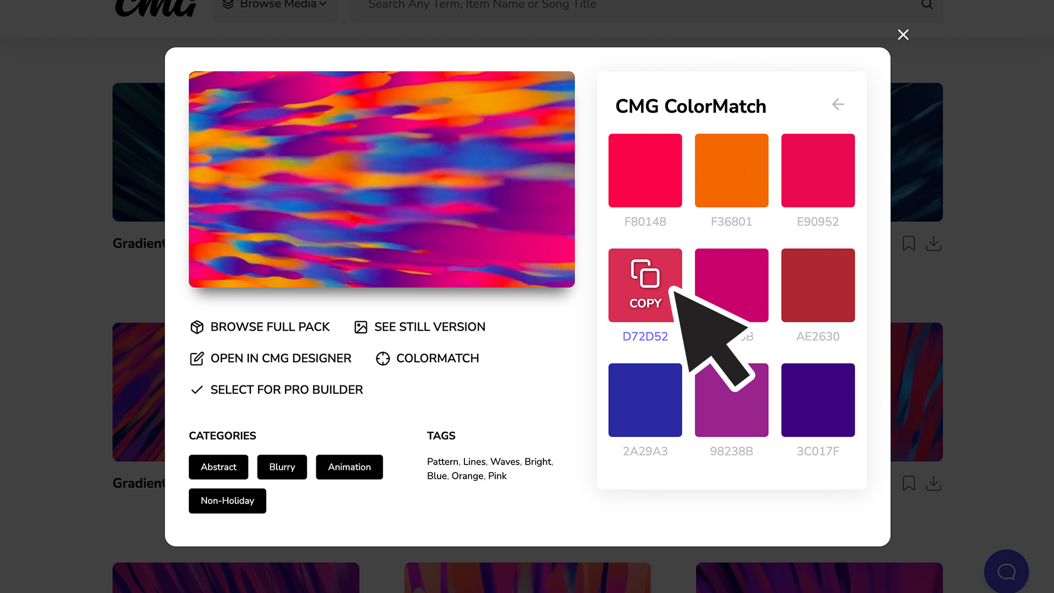Select the AE2630 dark red swatch
1054x593 pixels.
click(x=818, y=285)
